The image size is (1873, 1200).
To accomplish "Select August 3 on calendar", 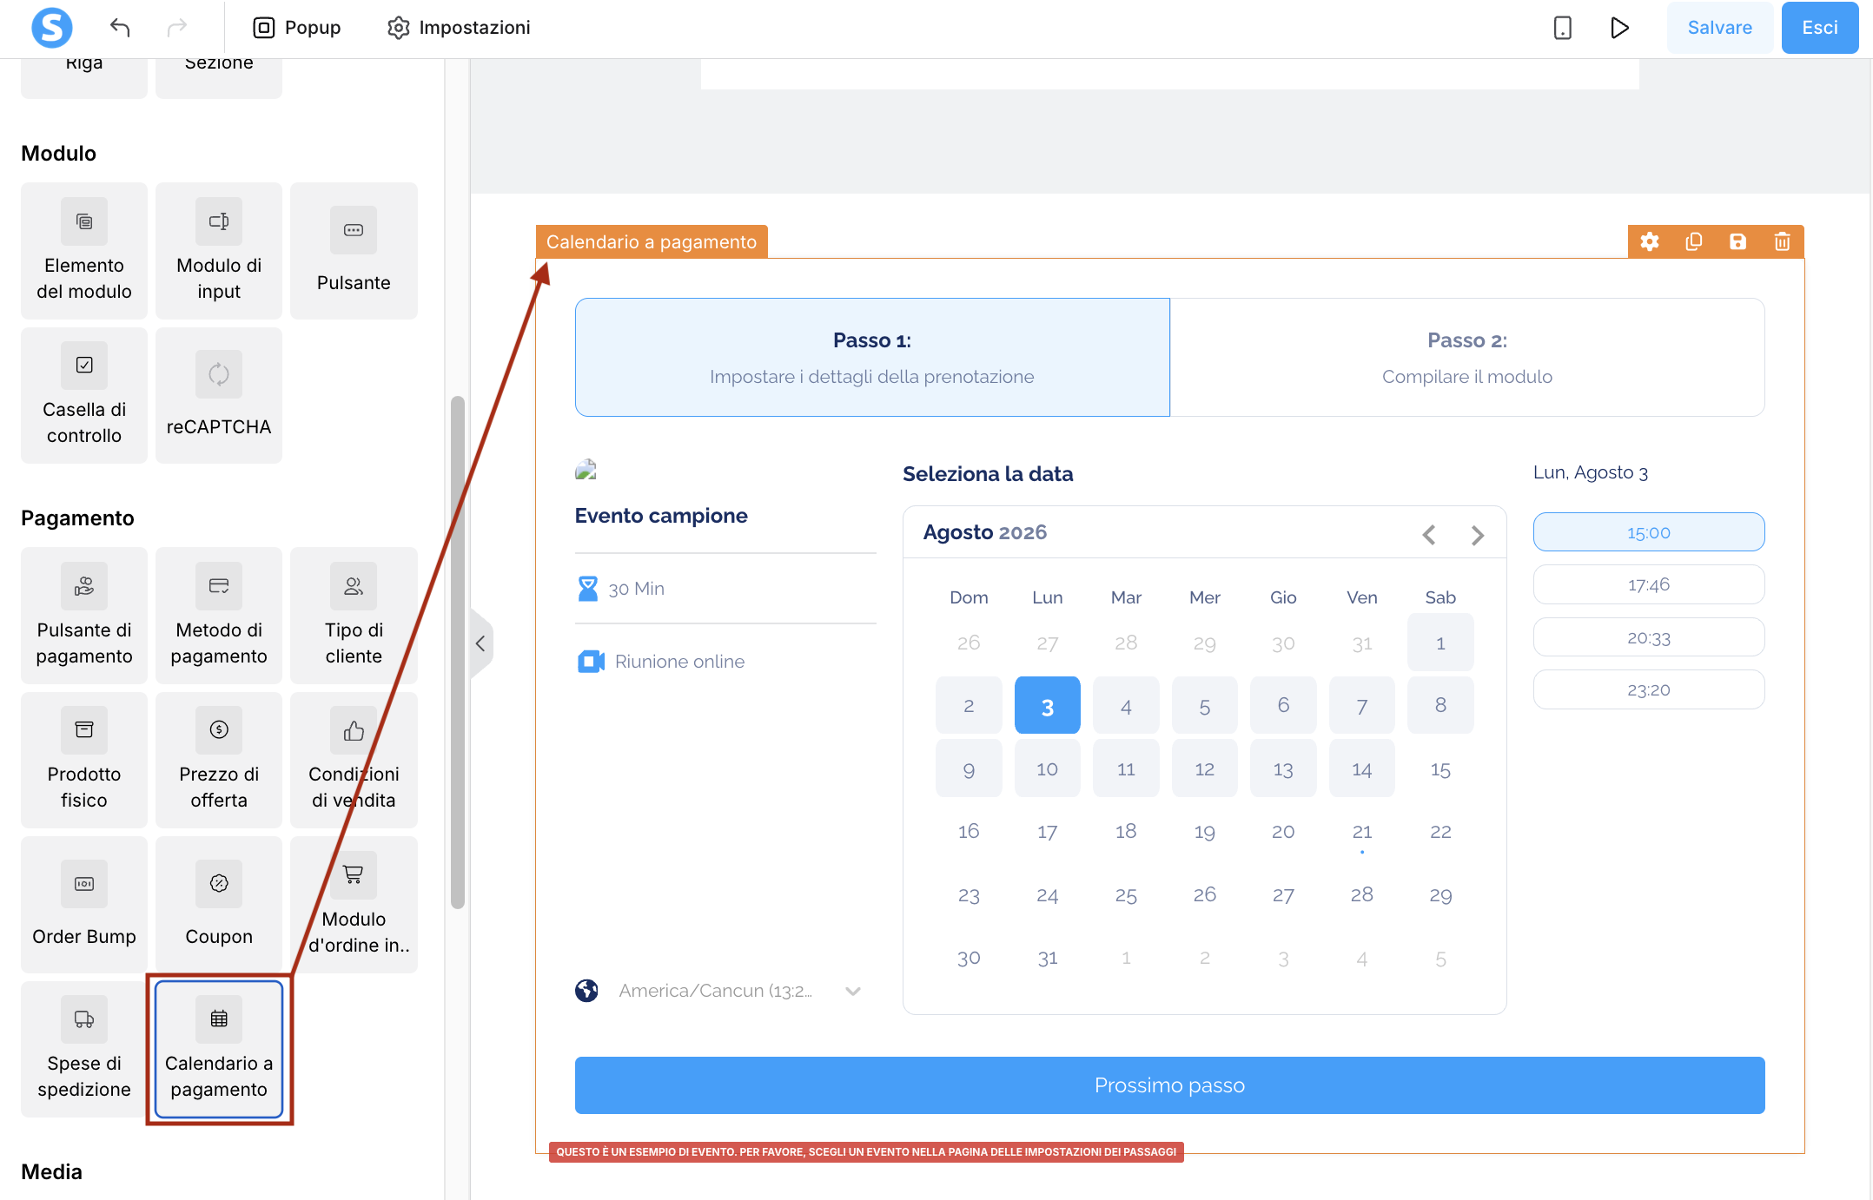I will [x=1048, y=706].
